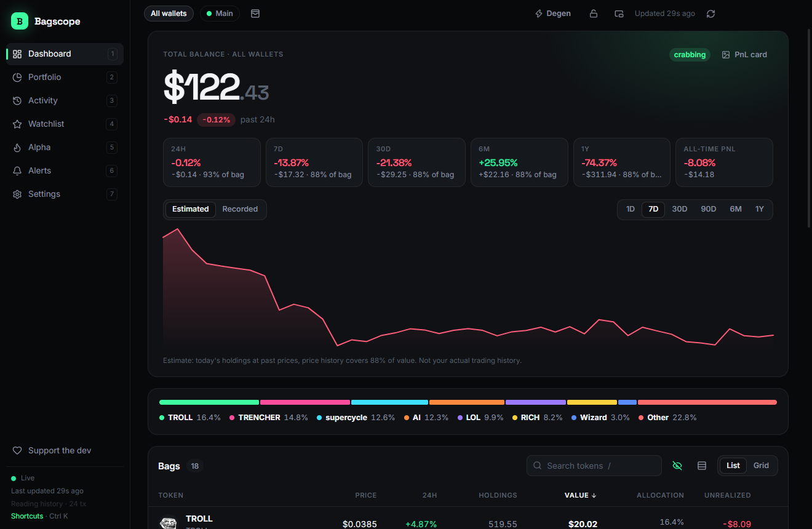Click the TROLL token avatar image
This screenshot has width=812, height=529.
coord(169,523)
